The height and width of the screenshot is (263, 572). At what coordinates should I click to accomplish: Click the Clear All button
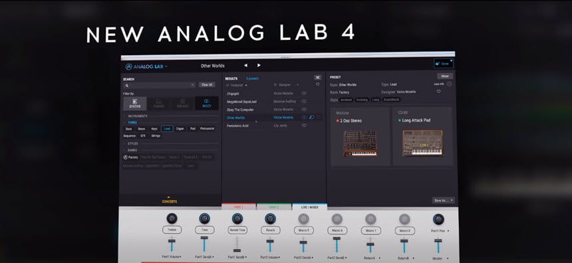pos(207,85)
